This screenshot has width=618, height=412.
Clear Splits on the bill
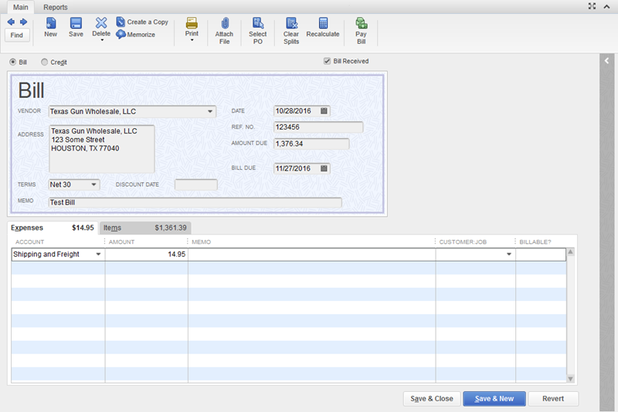[291, 31]
